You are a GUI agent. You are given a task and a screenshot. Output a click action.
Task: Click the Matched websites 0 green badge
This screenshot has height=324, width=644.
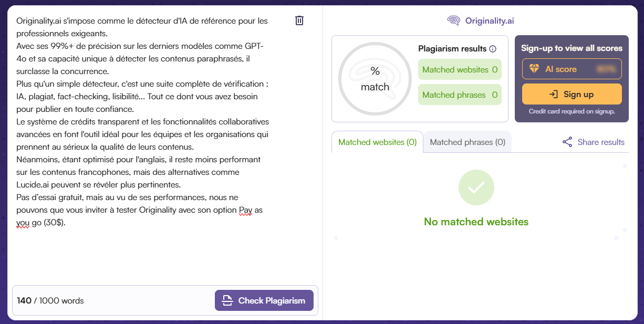[460, 69]
